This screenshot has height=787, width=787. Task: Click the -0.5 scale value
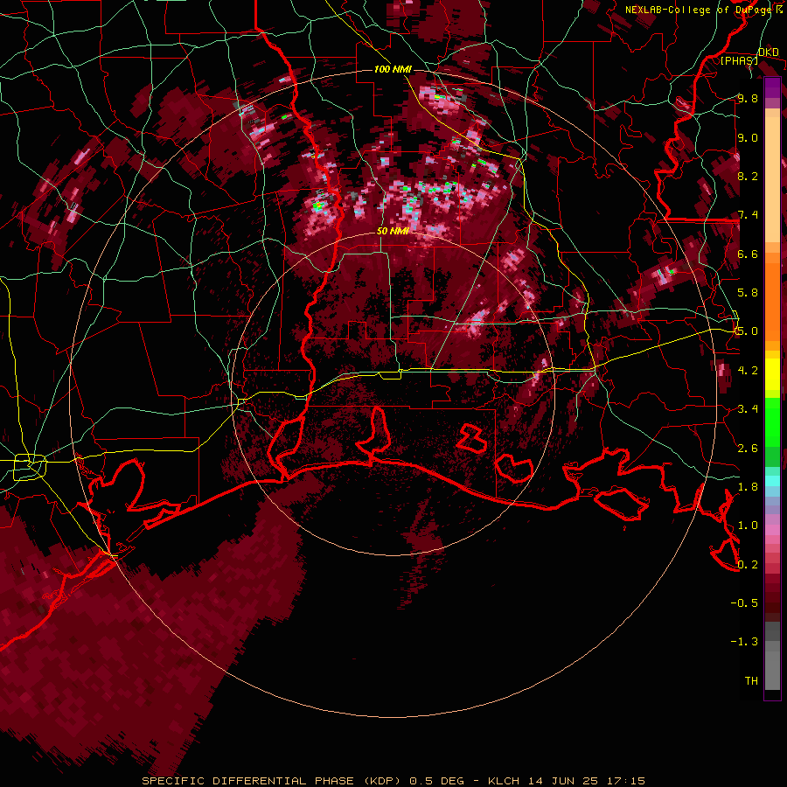[x=744, y=603]
